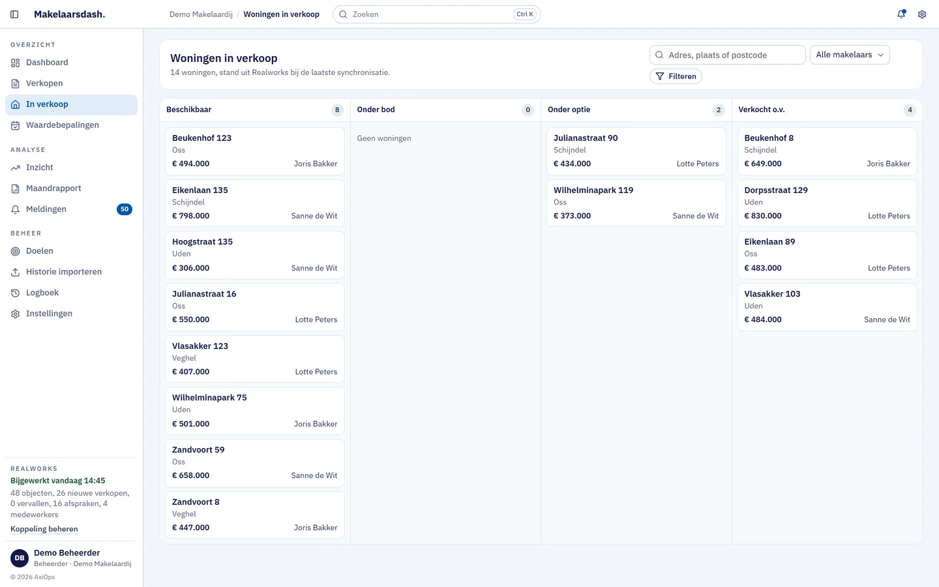Open the Beukenhof 123 property card
Screen dimensions: 939x587
(x=255, y=151)
